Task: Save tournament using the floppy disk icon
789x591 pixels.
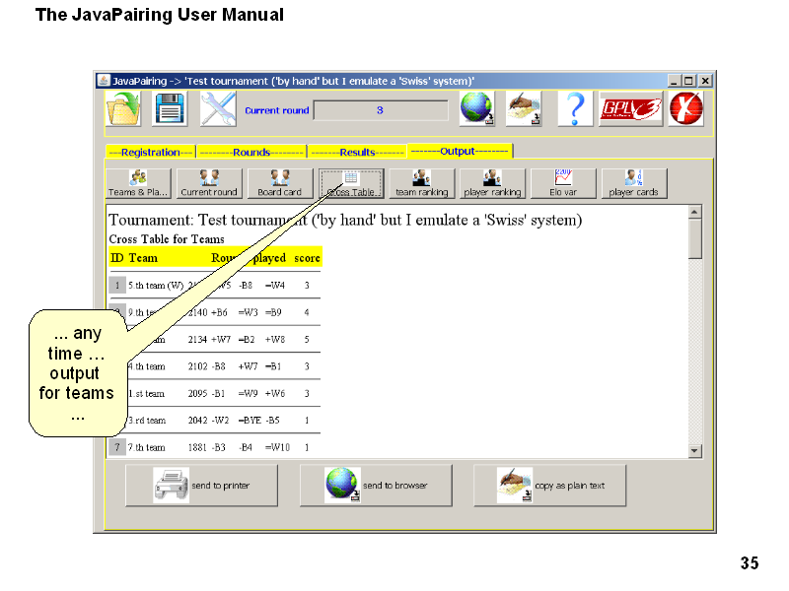Action: [170, 109]
